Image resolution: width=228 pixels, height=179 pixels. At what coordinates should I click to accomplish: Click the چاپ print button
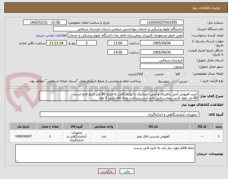(x=127, y=171)
